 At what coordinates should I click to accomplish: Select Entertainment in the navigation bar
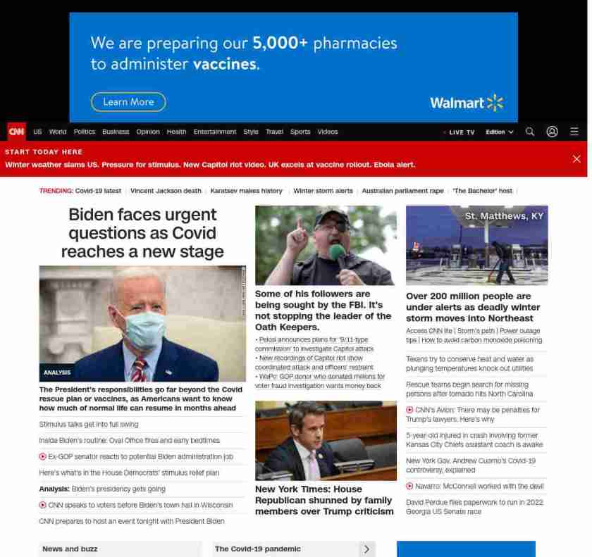(215, 132)
